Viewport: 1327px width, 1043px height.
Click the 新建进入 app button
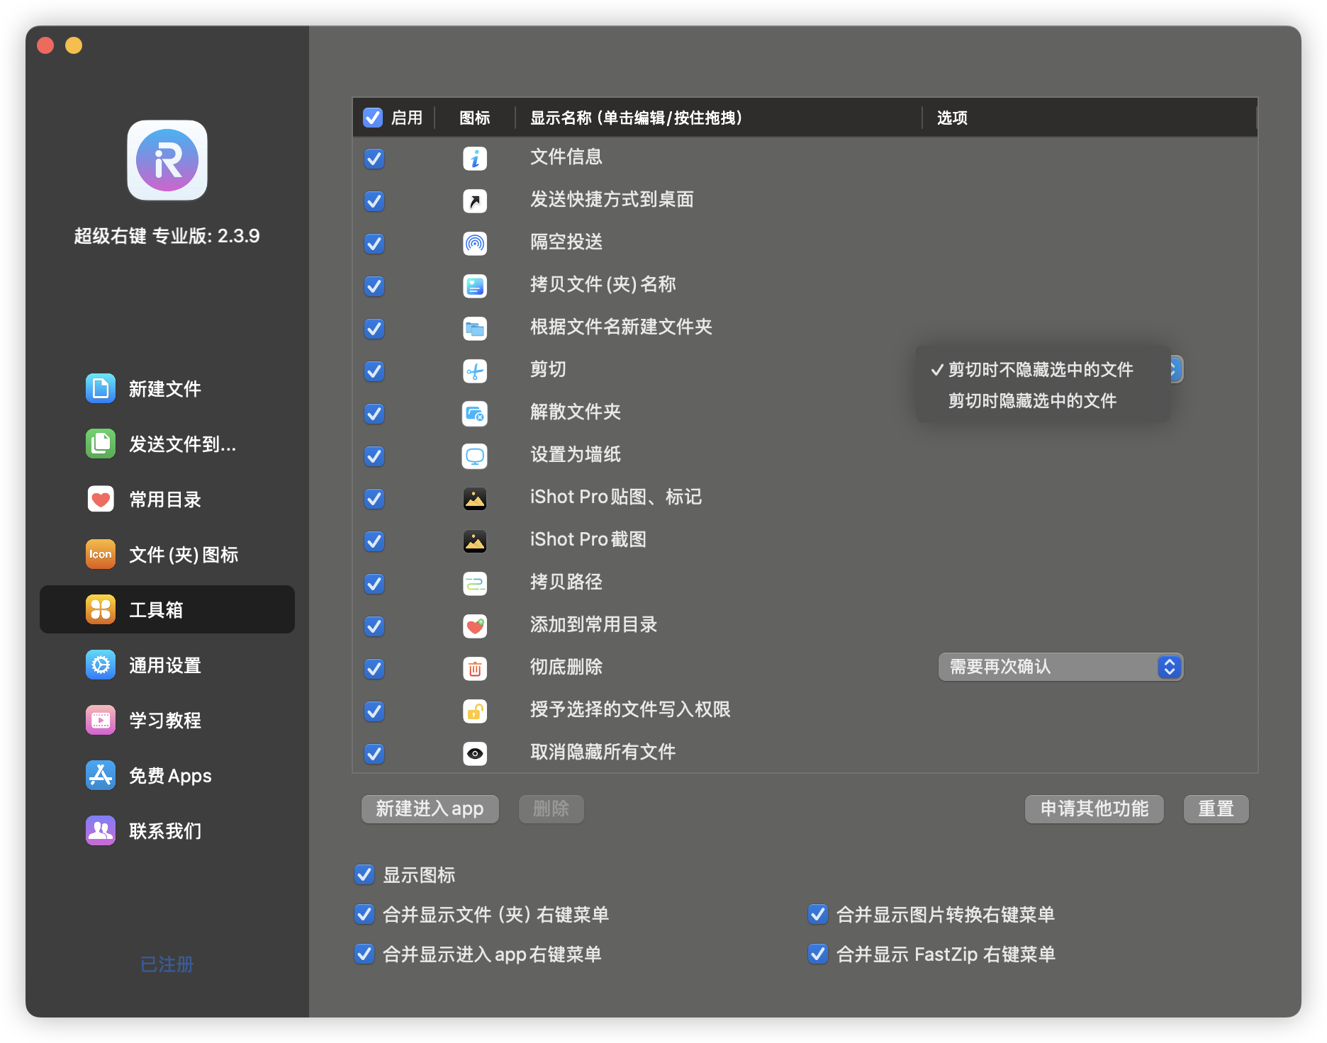pyautogui.click(x=430, y=808)
